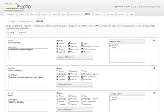This screenshot has width=164, height=112.
Task: Open the themes tab
Action: coord(110,14)
